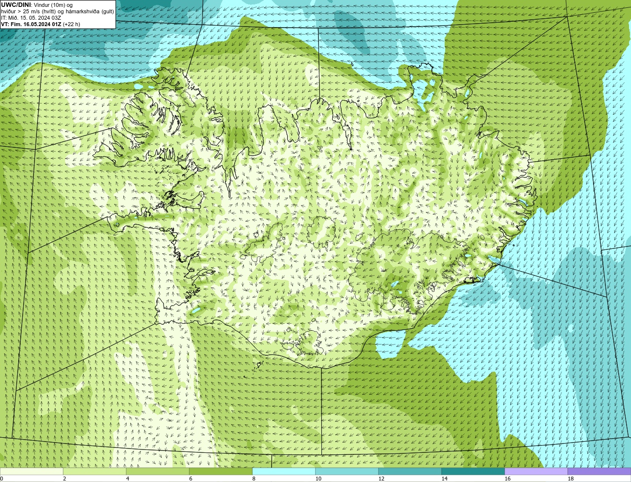Click the legend scale label '6'
Viewport: 631px width, 482px height.
191,479
